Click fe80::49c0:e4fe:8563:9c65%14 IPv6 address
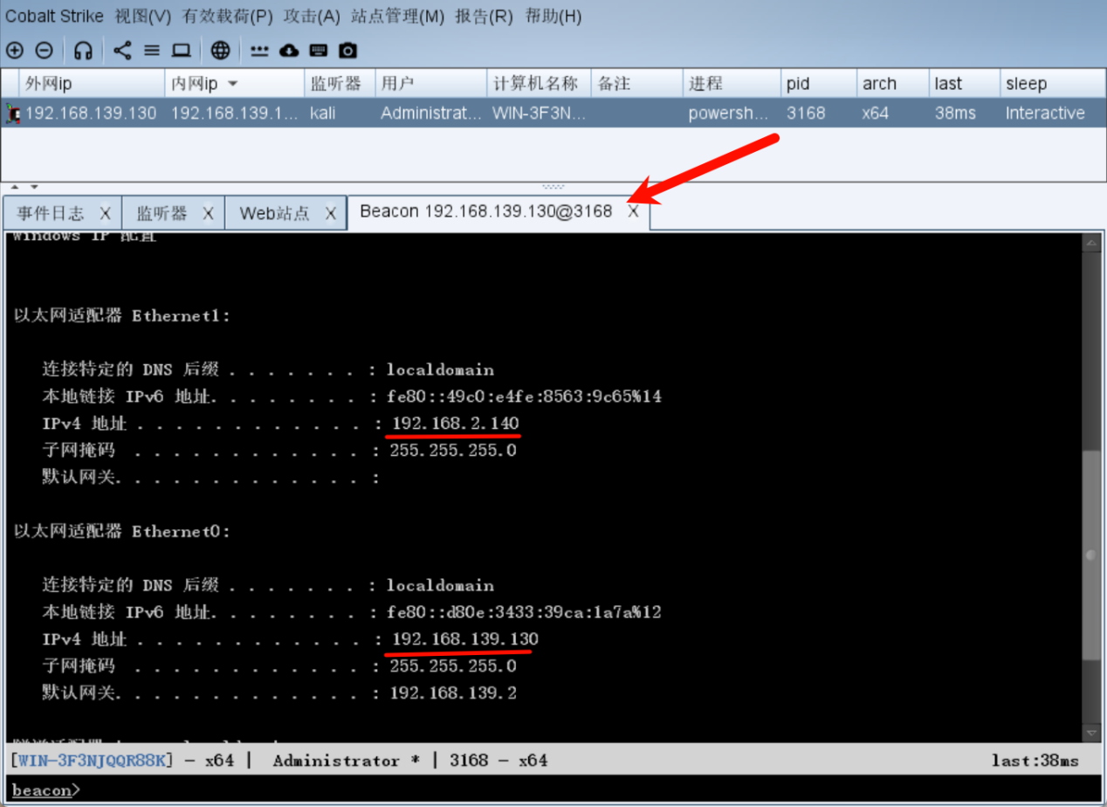This screenshot has height=807, width=1107. tap(524, 397)
